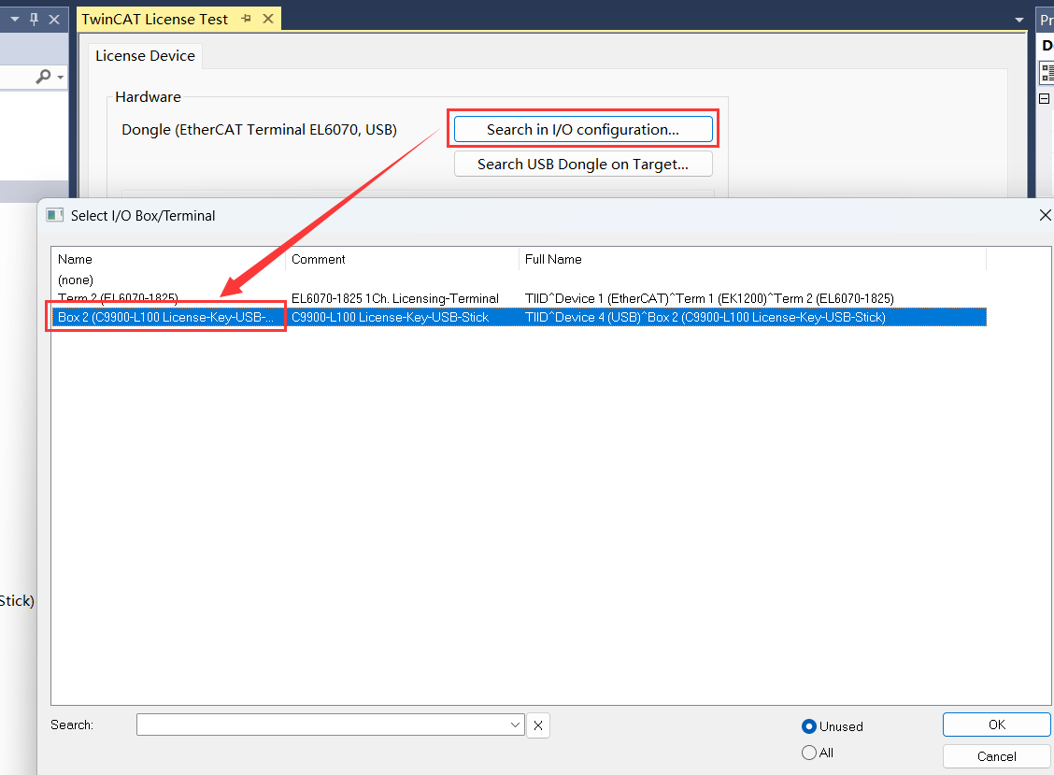This screenshot has width=1054, height=775.
Task: Click Search USB Dongle on Target button
Action: [x=583, y=165]
